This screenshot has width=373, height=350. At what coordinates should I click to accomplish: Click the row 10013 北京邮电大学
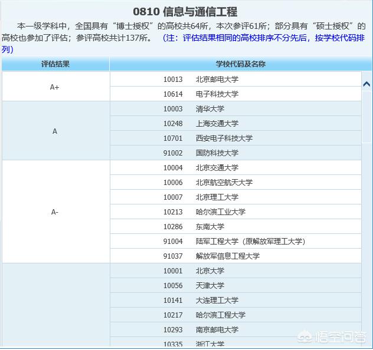tap(235, 79)
